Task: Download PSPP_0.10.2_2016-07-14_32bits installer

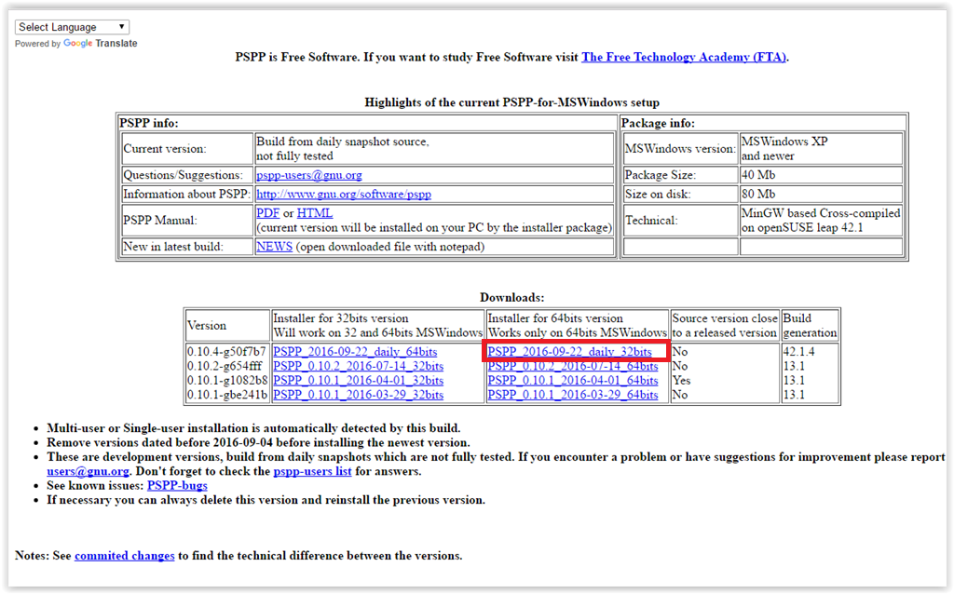Action: (359, 366)
